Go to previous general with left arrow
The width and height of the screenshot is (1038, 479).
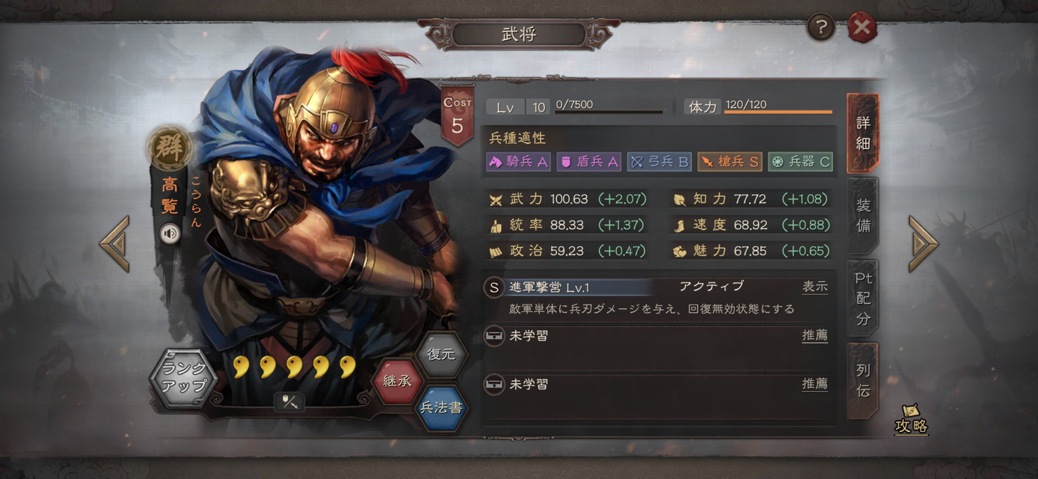click(114, 243)
